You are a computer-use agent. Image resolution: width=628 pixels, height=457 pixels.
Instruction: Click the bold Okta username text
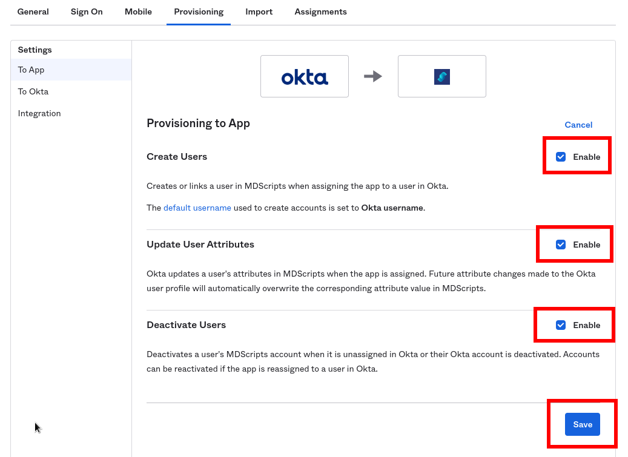[392, 208]
